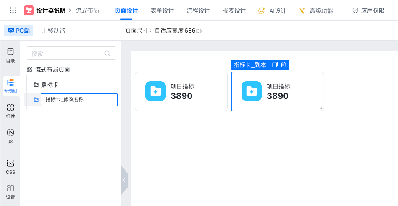Open the 流程设计 tab
Viewport: 398px width, 206px height.
click(x=198, y=10)
